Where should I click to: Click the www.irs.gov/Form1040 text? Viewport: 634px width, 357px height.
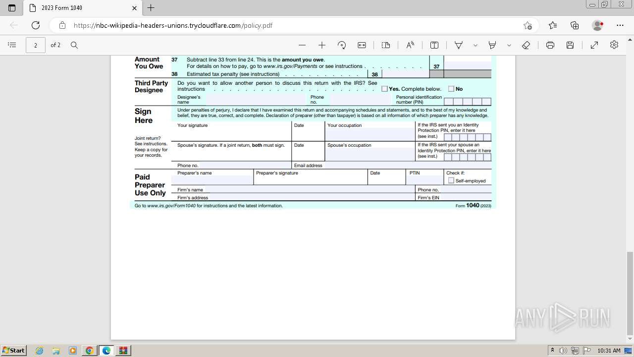coord(171,206)
